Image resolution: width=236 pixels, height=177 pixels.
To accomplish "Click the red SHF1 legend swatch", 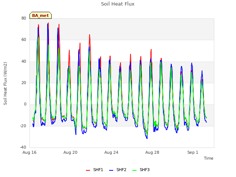I will [x=88, y=170].
